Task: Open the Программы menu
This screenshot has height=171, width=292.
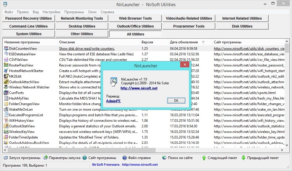Action: (74, 12)
